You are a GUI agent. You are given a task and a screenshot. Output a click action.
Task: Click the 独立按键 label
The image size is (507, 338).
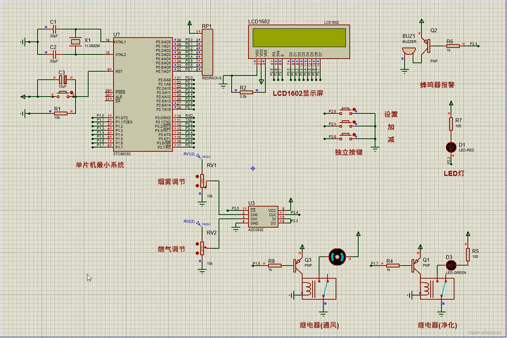pyautogui.click(x=349, y=152)
